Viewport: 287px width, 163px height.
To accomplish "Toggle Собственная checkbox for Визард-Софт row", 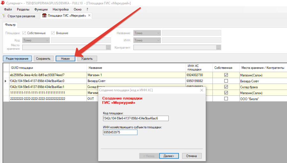I will click(226, 81).
